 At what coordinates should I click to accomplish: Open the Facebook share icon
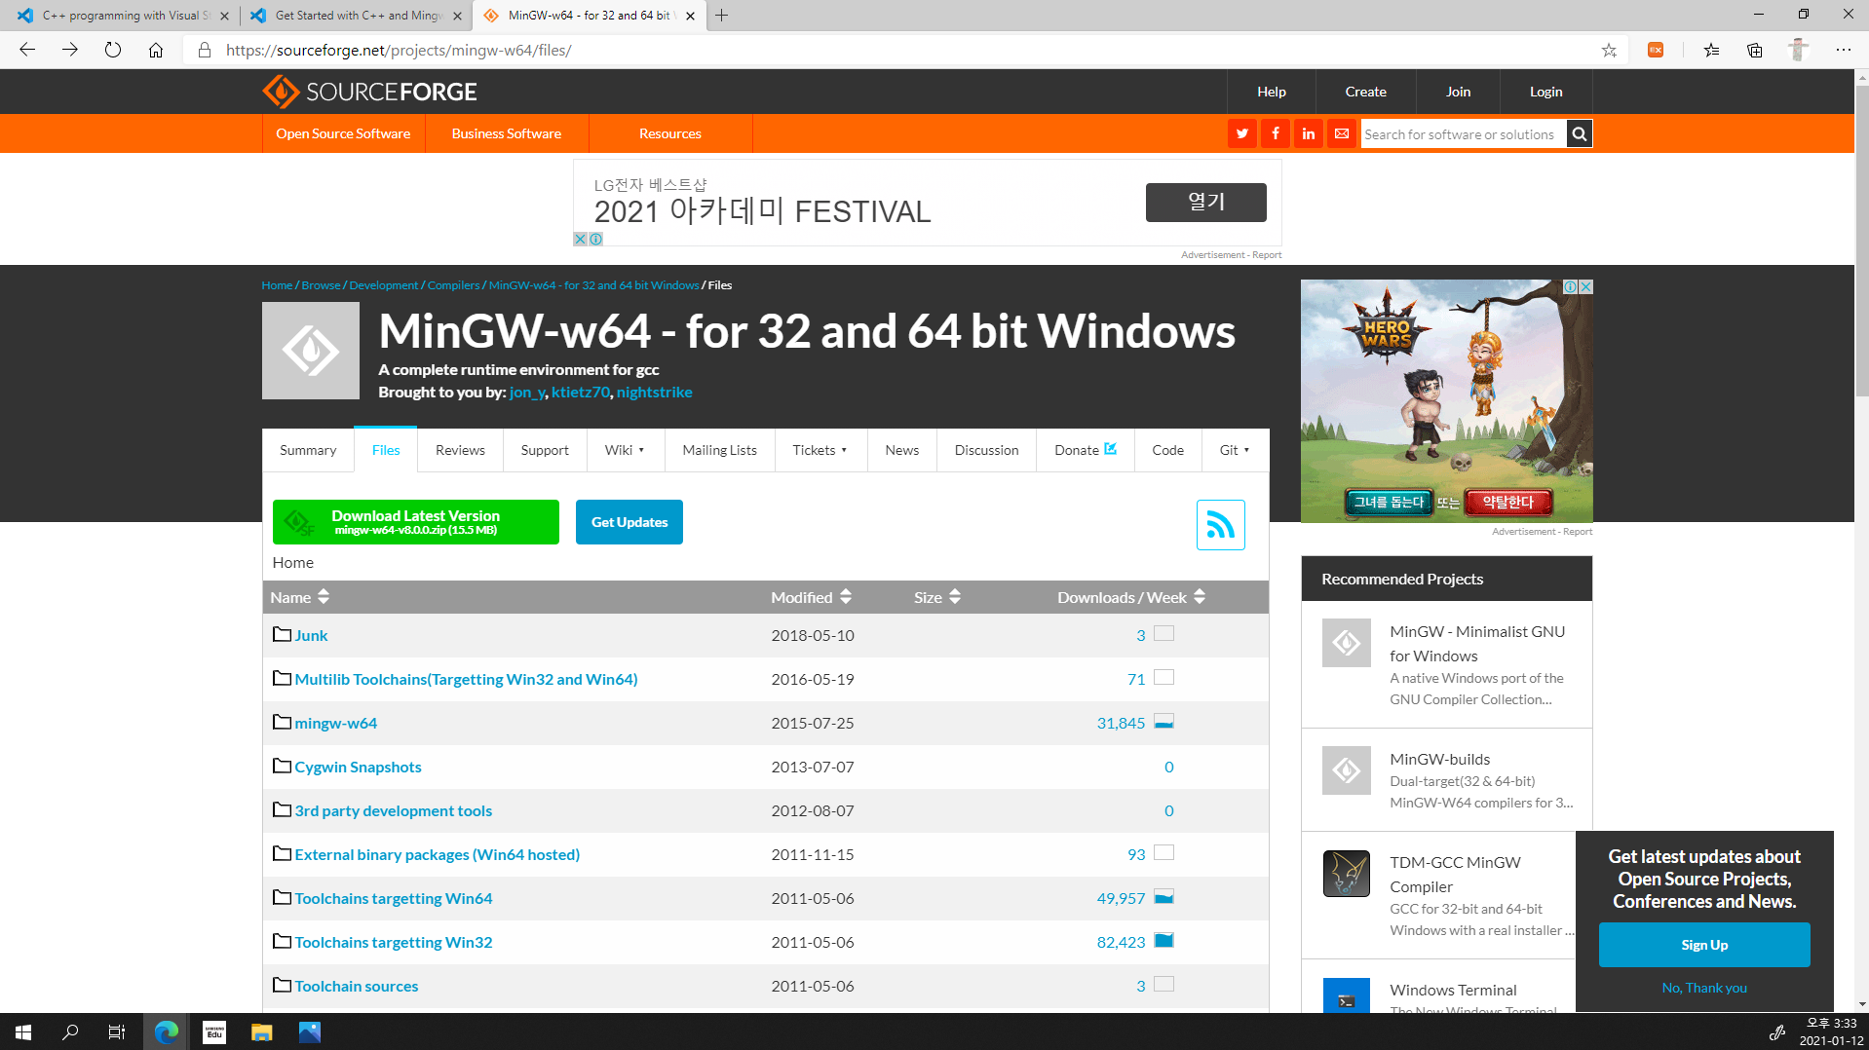click(x=1275, y=133)
